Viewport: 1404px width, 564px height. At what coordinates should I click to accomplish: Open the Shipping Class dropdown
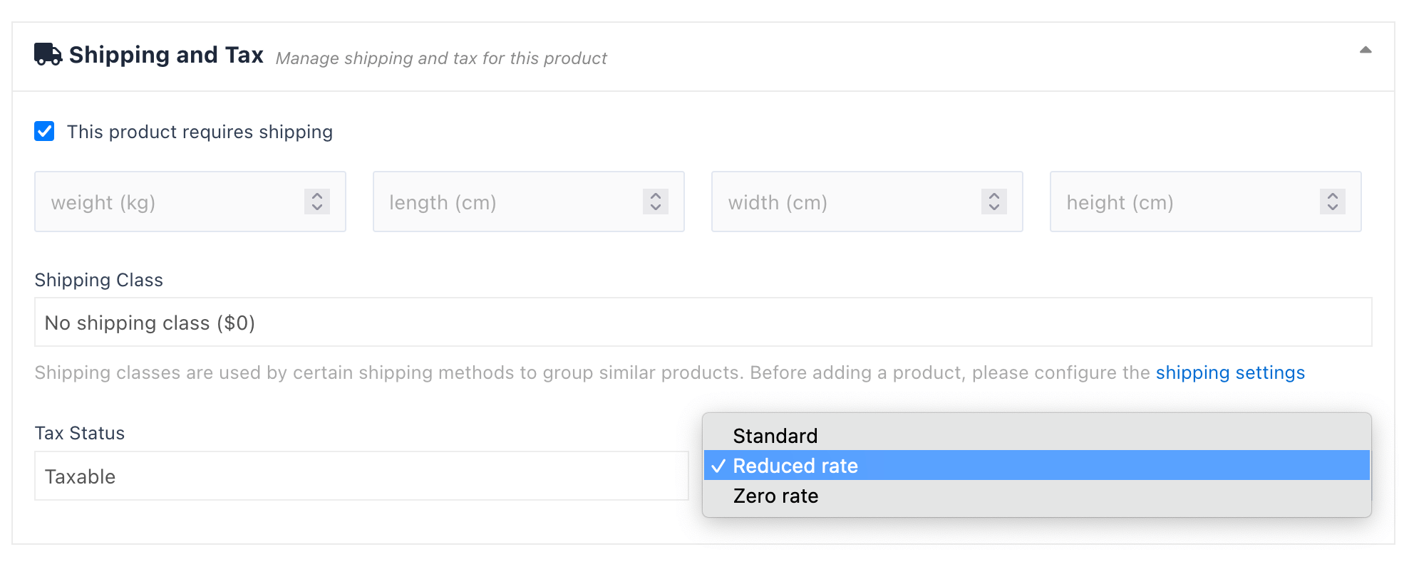(703, 323)
